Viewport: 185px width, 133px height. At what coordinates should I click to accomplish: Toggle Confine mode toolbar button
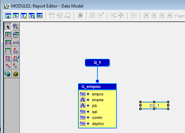(92, 15)
